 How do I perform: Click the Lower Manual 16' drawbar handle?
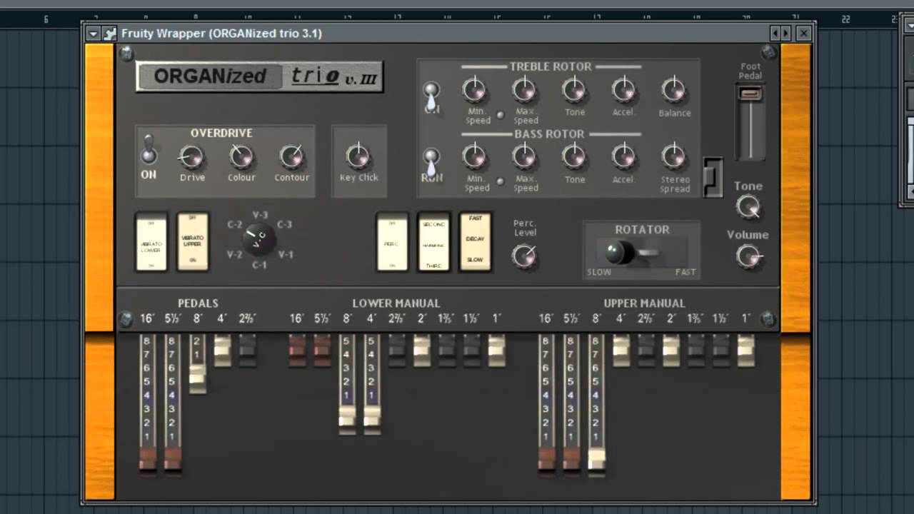pyautogui.click(x=297, y=351)
